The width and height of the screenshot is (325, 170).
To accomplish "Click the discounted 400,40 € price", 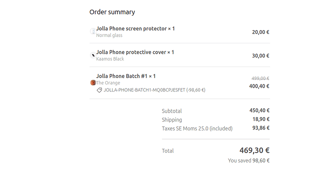I will pos(259,86).
